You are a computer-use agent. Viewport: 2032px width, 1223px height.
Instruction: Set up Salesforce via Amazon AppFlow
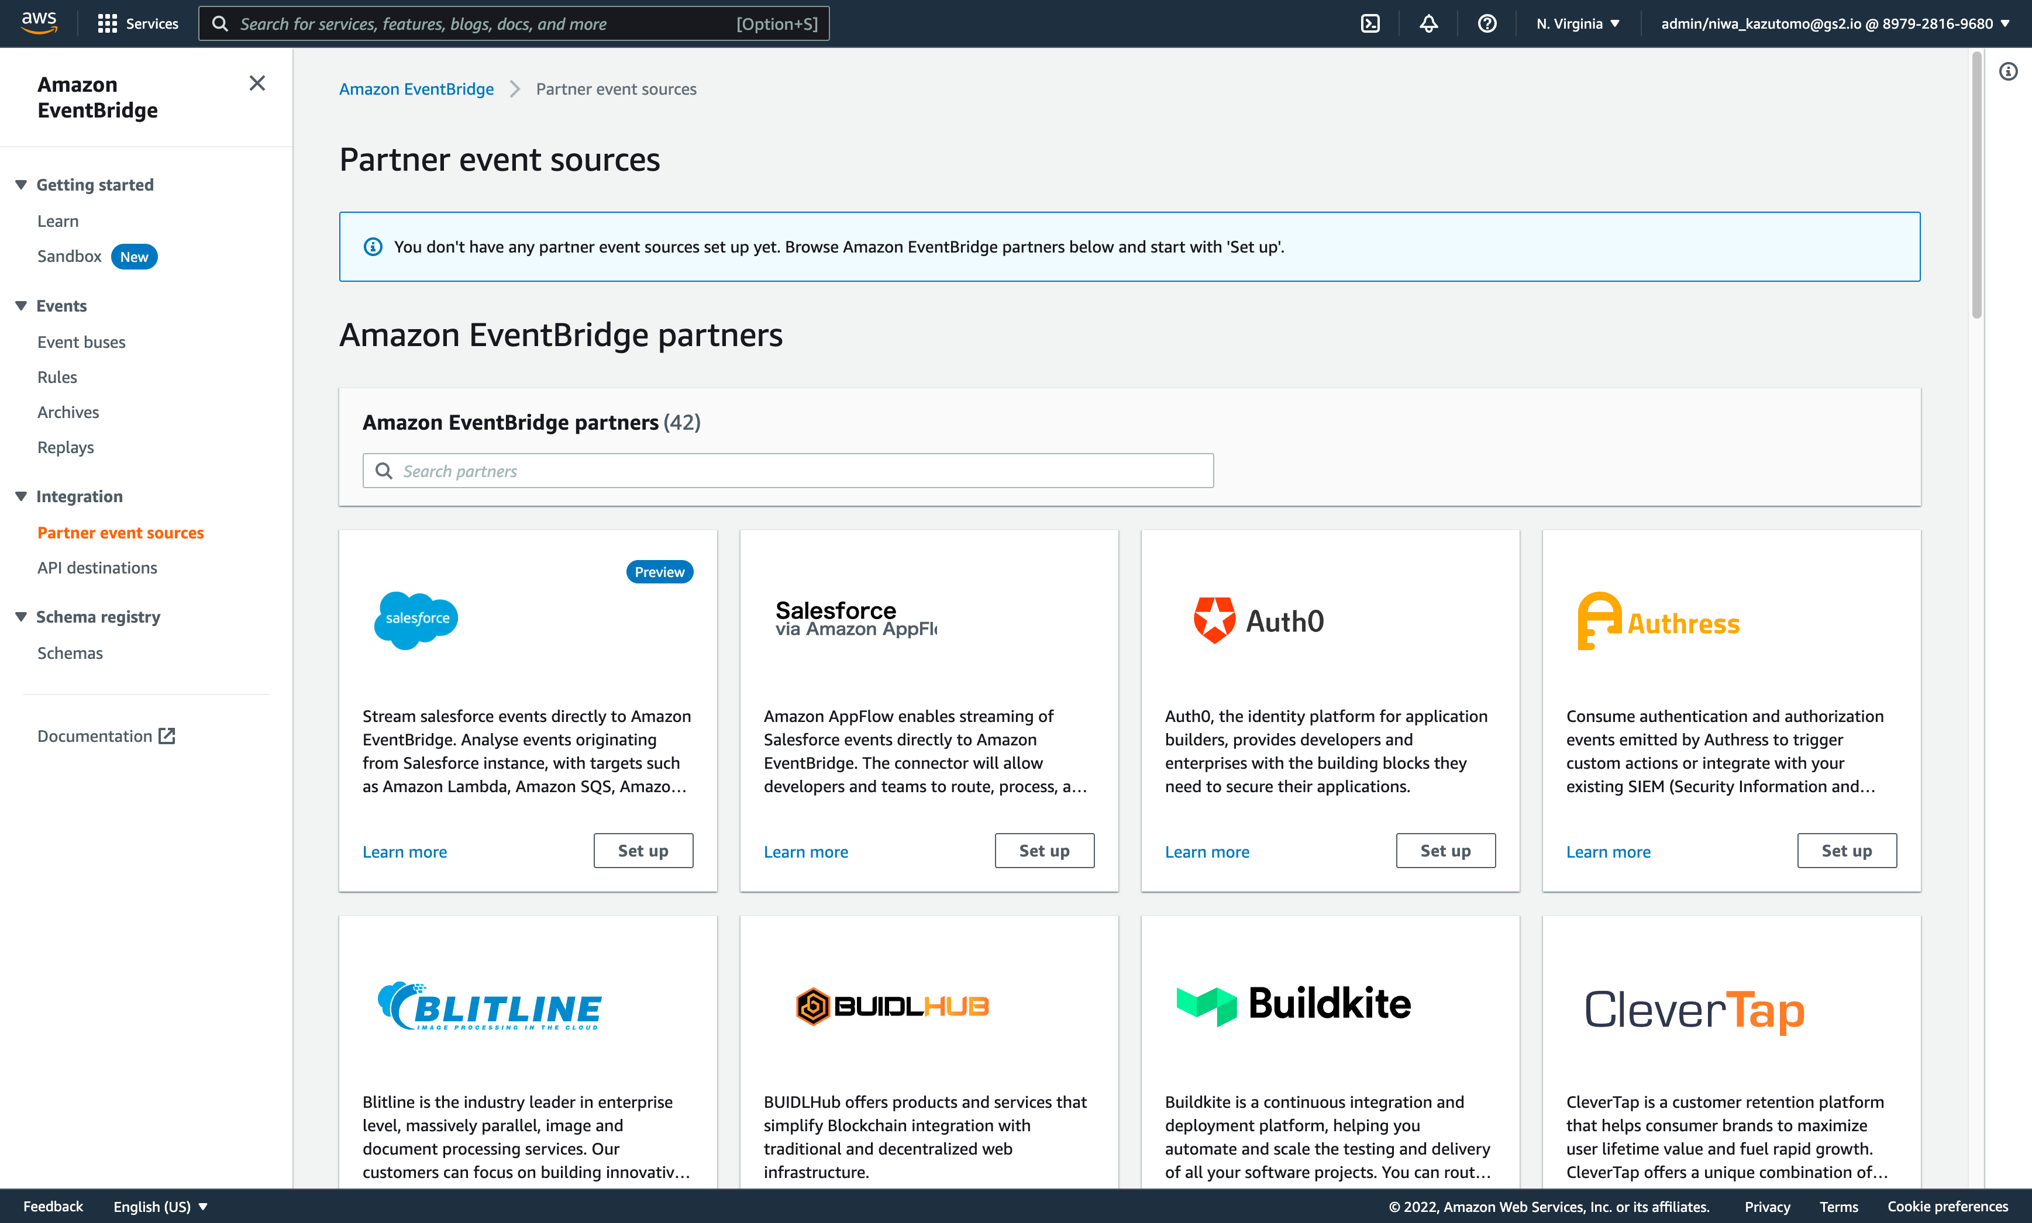coord(1045,851)
